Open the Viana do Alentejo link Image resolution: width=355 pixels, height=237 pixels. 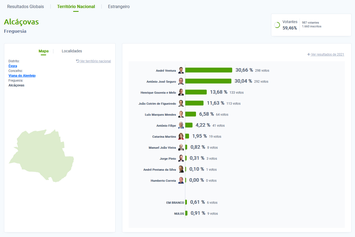pos(22,76)
